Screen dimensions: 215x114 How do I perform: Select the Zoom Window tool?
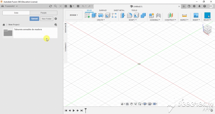tap(135, 104)
